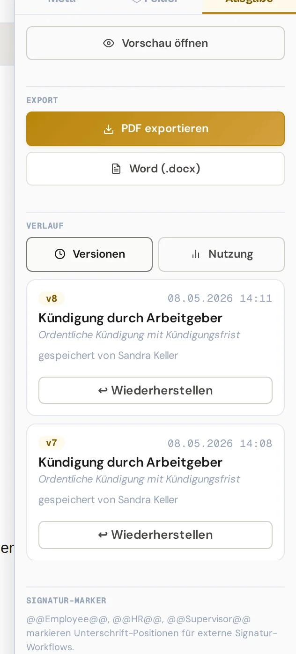The width and height of the screenshot is (296, 654).
Task: Click title Kündigung durch Arbeitgeber in v7 card
Action: [130, 462]
